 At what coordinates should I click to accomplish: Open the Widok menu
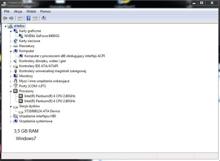pos(31,11)
